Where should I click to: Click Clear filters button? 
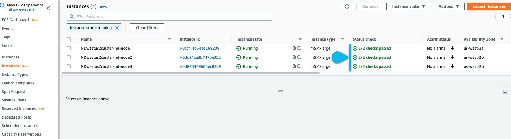coord(147,28)
